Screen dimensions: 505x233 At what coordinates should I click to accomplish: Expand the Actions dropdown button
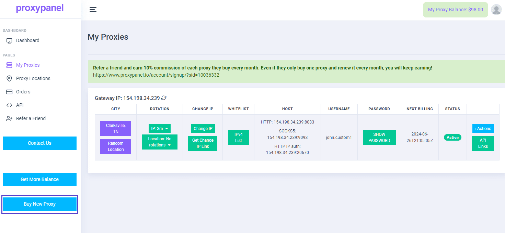(x=483, y=129)
